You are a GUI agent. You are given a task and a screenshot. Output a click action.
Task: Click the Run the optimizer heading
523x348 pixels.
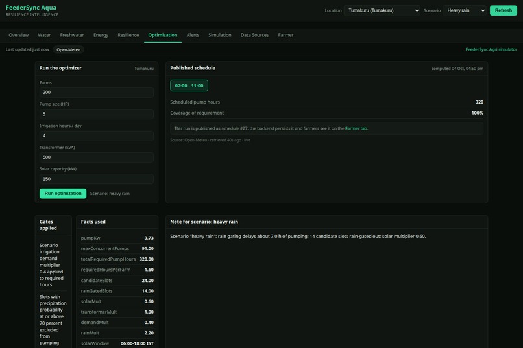60,68
